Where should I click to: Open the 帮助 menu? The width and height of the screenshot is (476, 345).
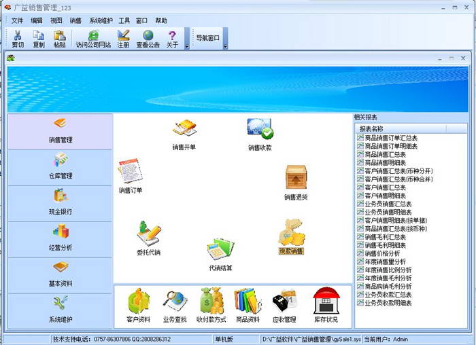click(x=161, y=20)
